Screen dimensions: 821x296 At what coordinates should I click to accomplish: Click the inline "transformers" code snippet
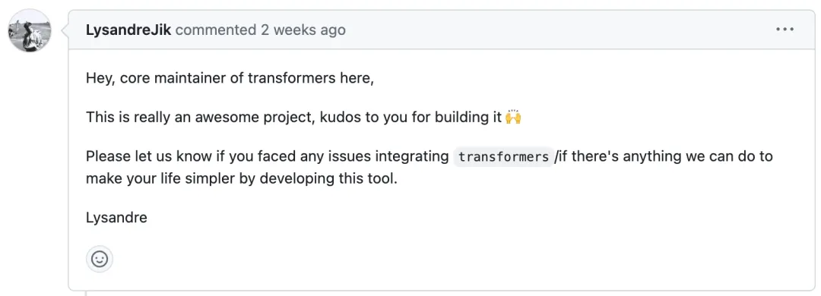[x=503, y=156]
